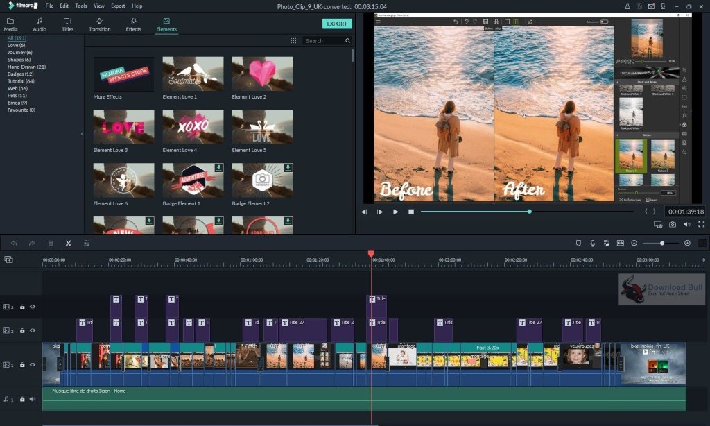
Task: Adjust the timeline zoom slider
Action: pos(662,243)
